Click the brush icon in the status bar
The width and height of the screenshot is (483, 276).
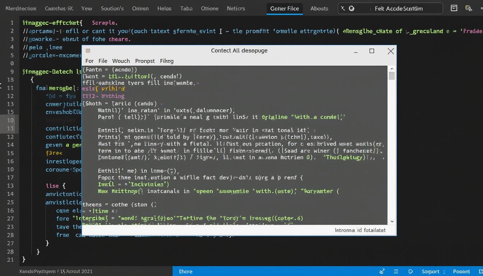[382, 271]
